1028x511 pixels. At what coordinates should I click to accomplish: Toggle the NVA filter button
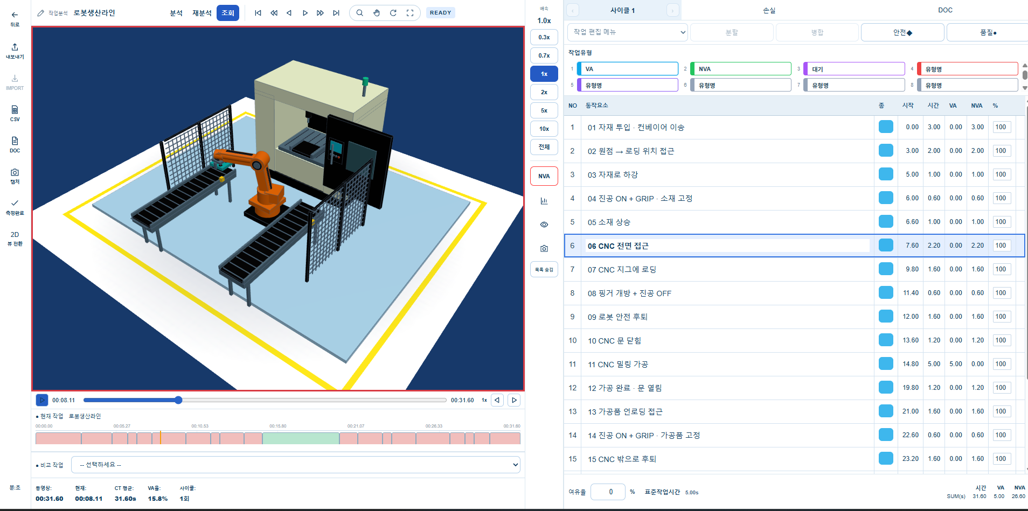(544, 176)
